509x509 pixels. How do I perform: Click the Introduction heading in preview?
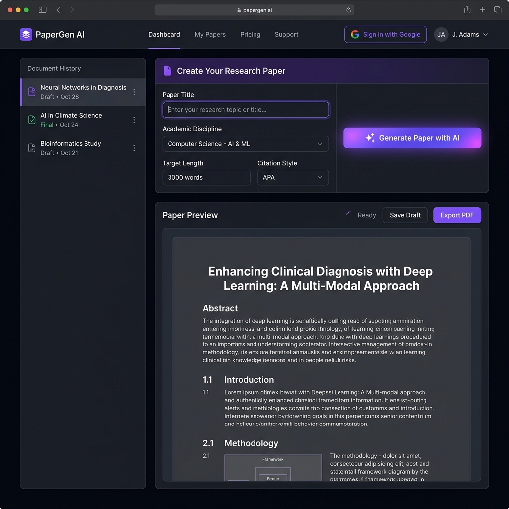point(249,379)
